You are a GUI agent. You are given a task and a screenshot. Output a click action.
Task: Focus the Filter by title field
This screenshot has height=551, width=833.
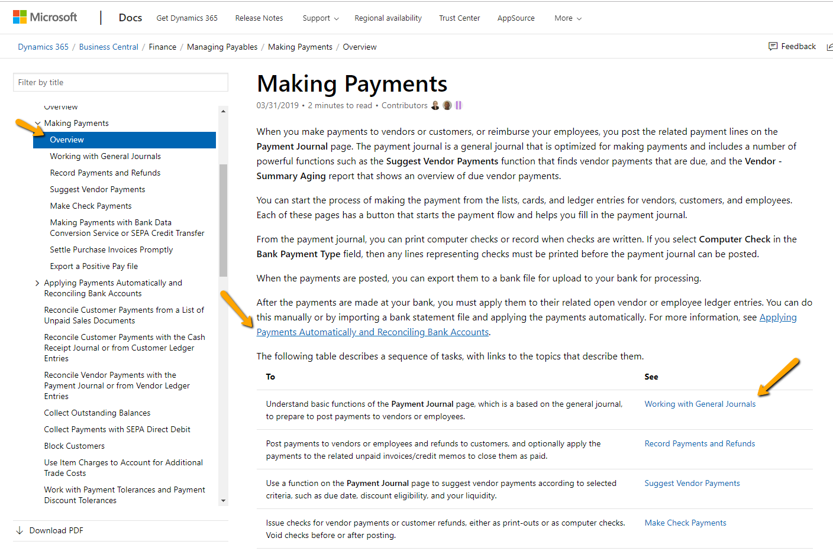[x=121, y=82]
